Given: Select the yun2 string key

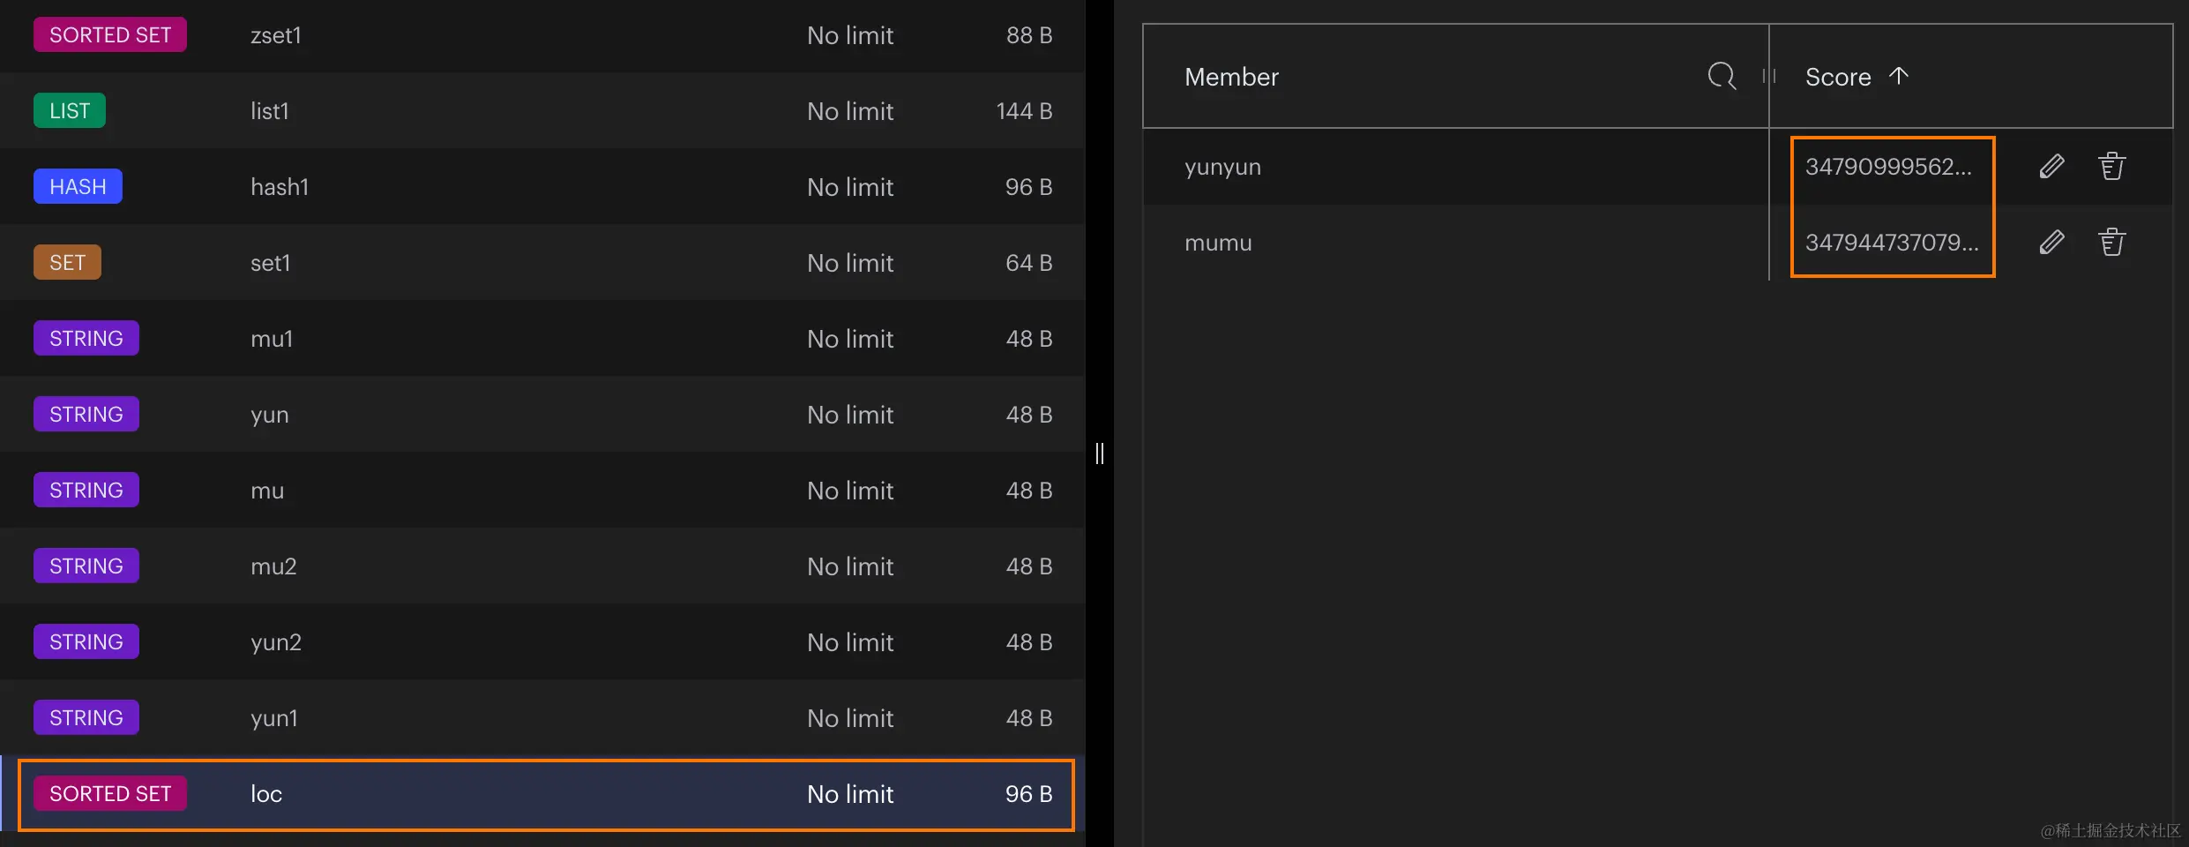Looking at the screenshot, I should point(542,642).
